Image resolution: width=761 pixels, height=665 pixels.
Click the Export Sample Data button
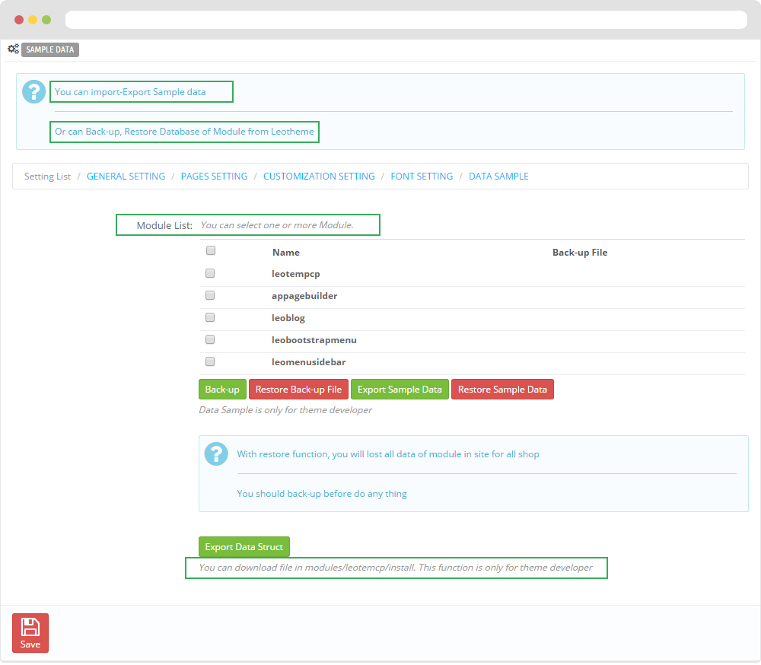pyautogui.click(x=400, y=390)
